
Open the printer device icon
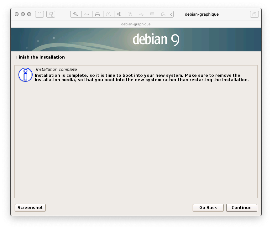click(152, 14)
